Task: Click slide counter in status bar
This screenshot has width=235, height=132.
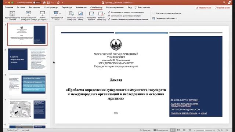Action: tap(12, 130)
